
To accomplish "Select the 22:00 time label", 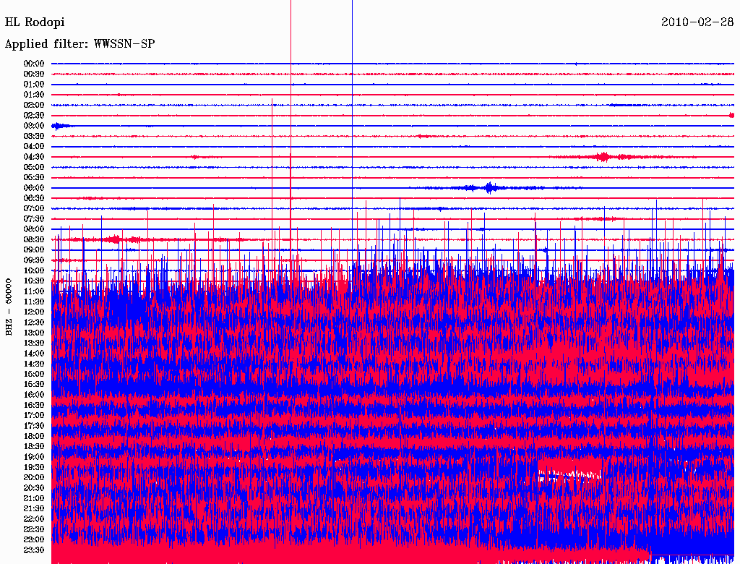I will coord(34,518).
